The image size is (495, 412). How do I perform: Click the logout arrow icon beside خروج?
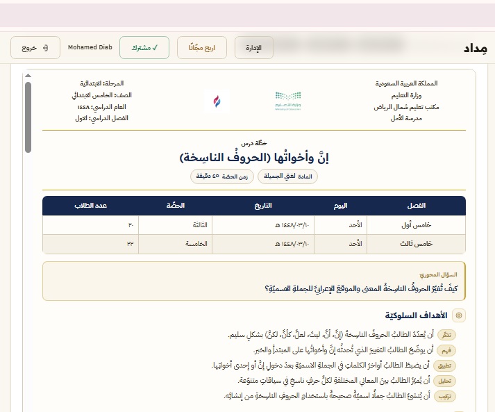45,48
